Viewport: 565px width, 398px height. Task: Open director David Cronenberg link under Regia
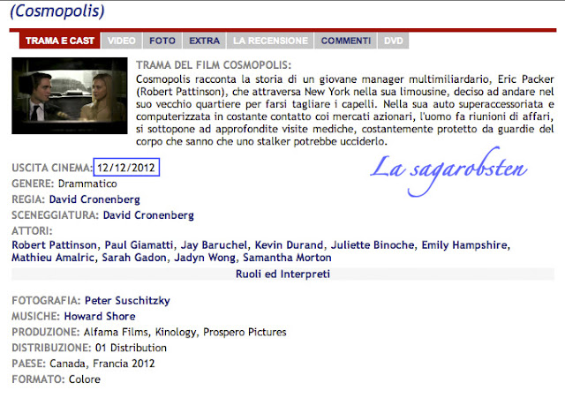94,199
